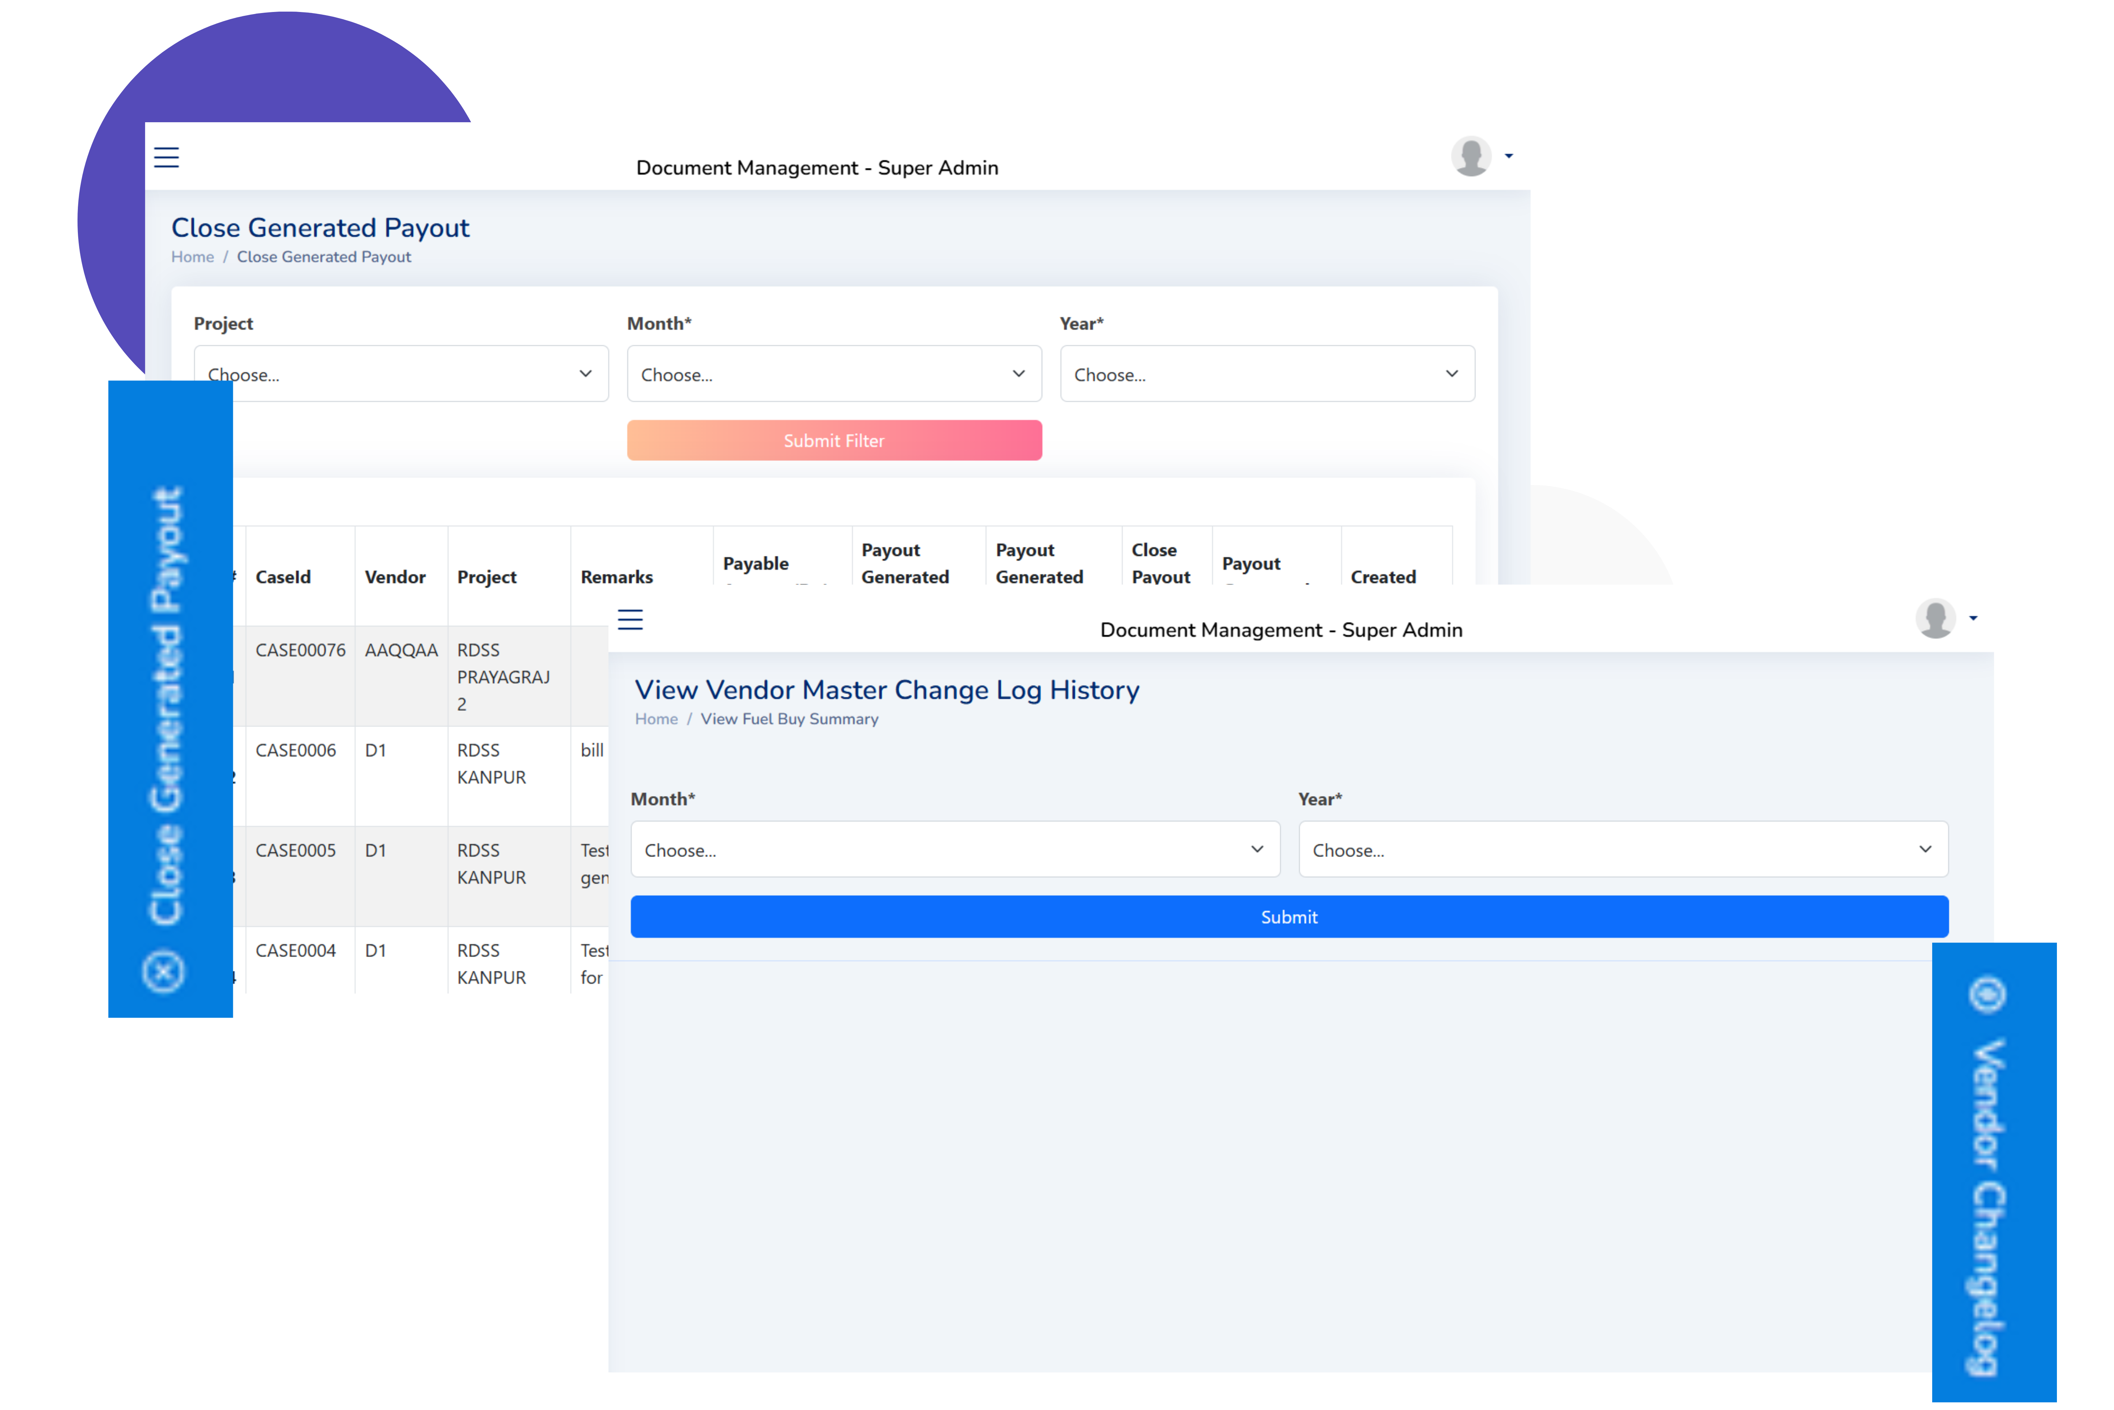Go to Home breadcrumb under Close Generated Payout

point(192,257)
